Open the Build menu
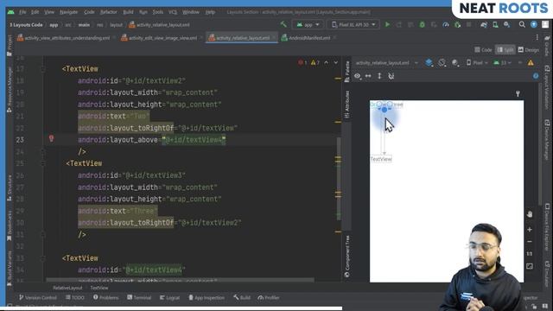Viewport: 553px width, 311px height. (128, 12)
